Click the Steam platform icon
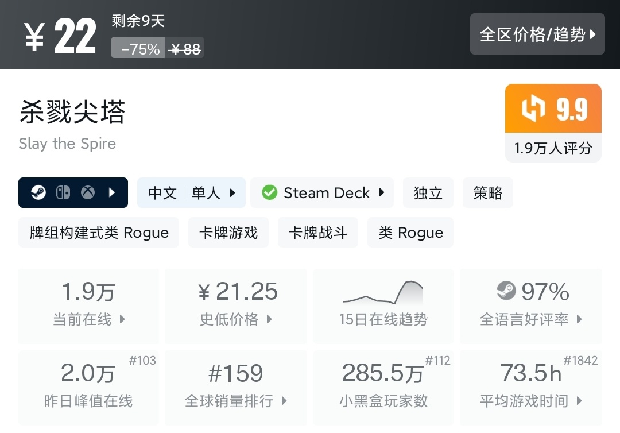The height and width of the screenshot is (433, 620). tap(38, 192)
